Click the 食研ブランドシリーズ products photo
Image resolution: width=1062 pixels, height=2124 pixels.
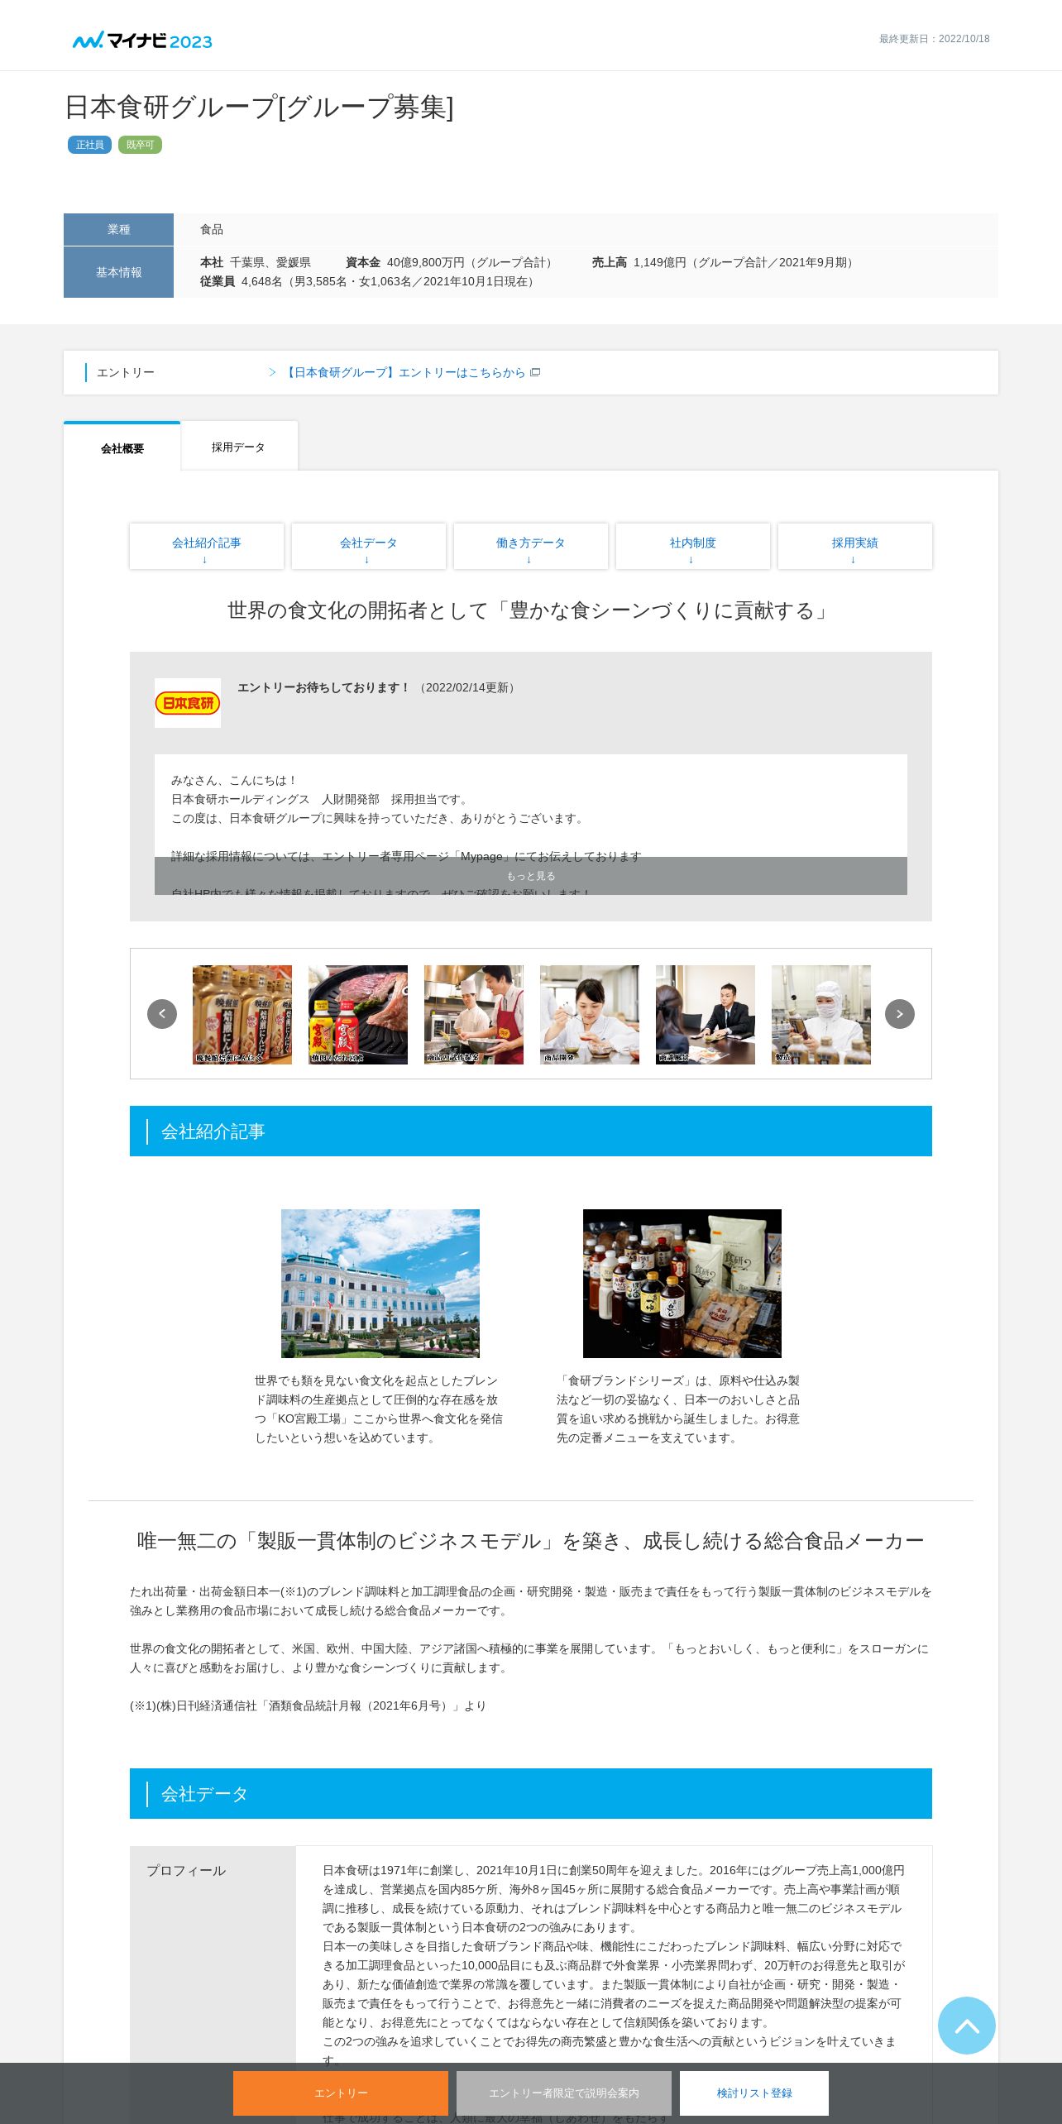(x=682, y=1284)
